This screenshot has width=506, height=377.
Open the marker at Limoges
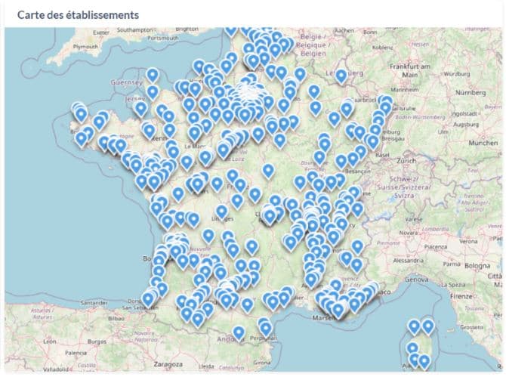pos(221,212)
